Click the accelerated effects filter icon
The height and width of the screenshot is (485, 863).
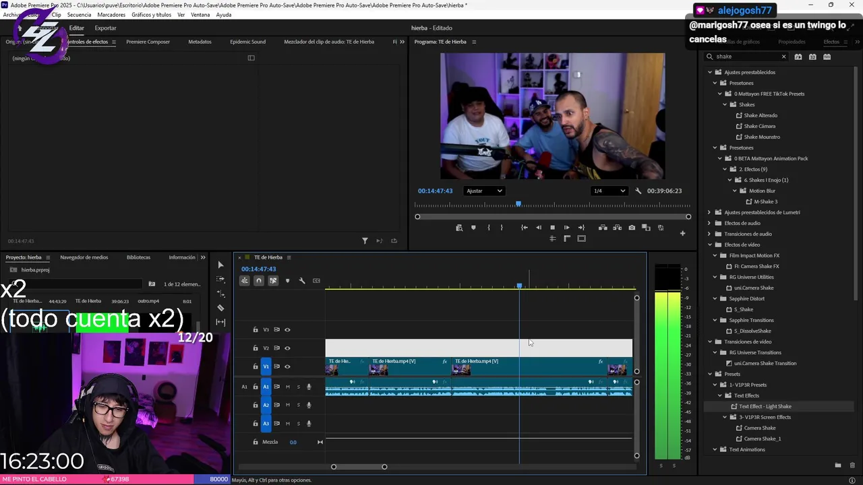[798, 57]
